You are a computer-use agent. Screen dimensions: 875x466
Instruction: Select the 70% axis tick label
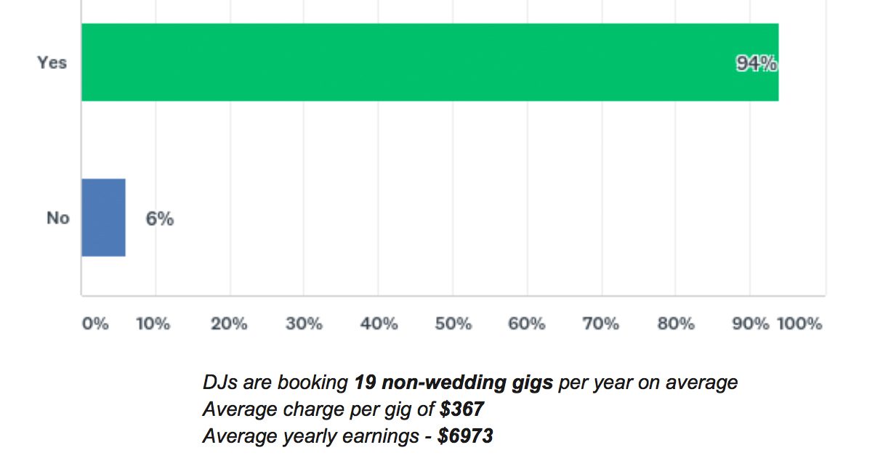point(601,324)
